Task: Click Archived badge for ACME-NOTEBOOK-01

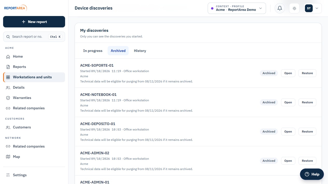Action: [269, 102]
